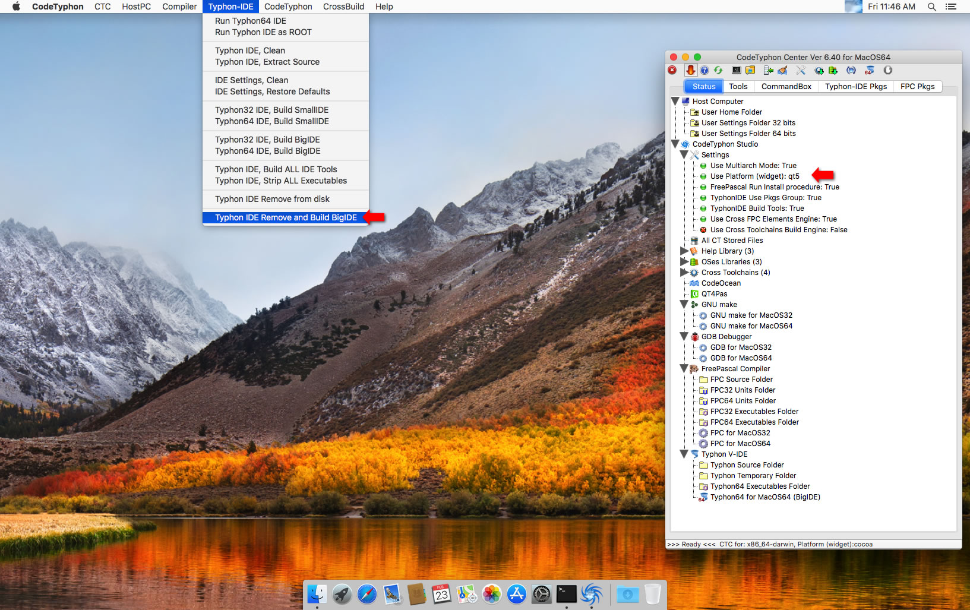970x610 pixels.
Task: Collapse the CodeTyphon Studio tree node
Action: tap(675, 144)
